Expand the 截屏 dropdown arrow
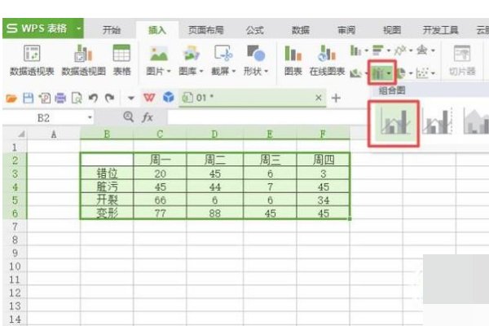The image size is (489, 326). tap(234, 72)
